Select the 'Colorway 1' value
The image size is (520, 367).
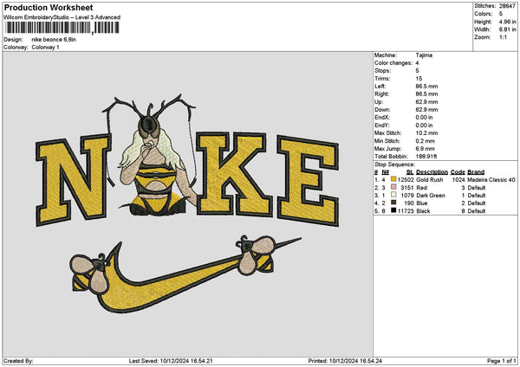tap(45, 48)
